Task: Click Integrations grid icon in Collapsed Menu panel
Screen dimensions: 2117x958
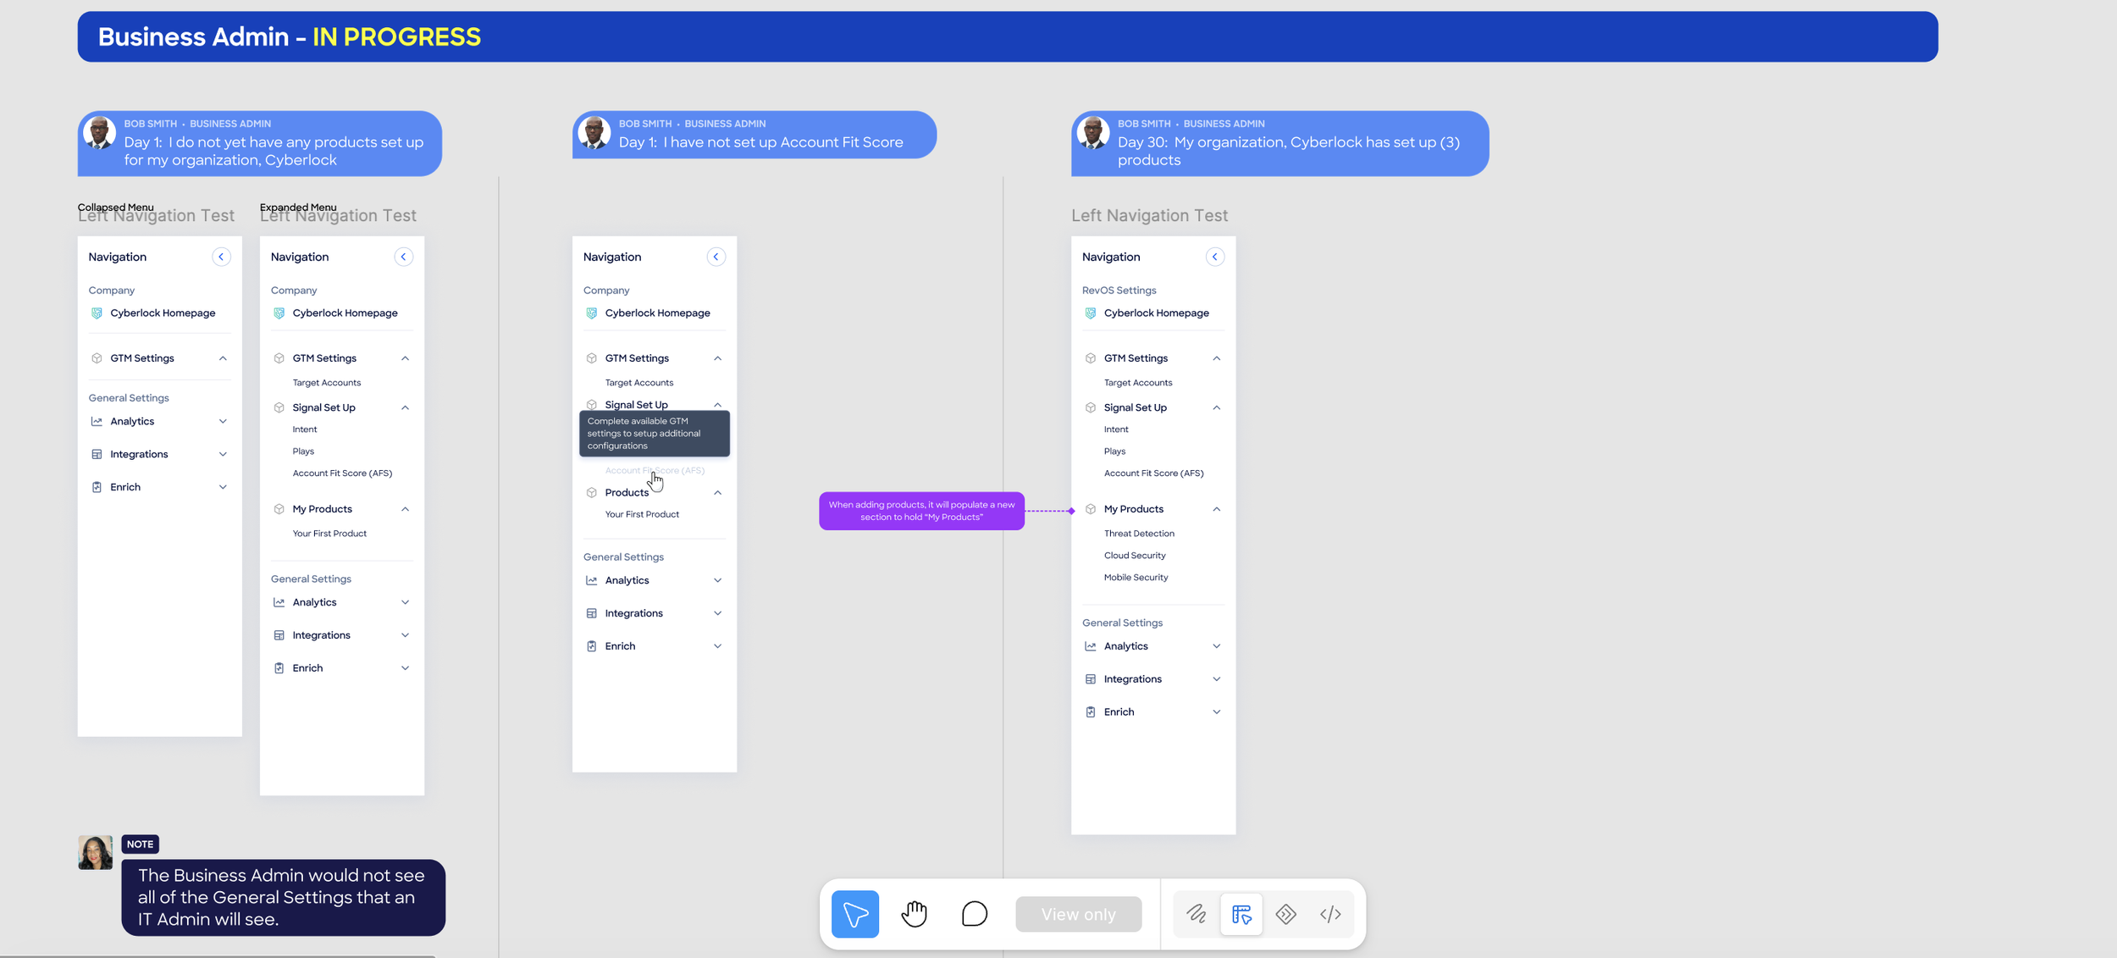Action: (x=97, y=454)
